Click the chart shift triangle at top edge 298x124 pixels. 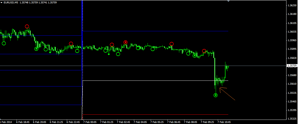[x=229, y=1]
